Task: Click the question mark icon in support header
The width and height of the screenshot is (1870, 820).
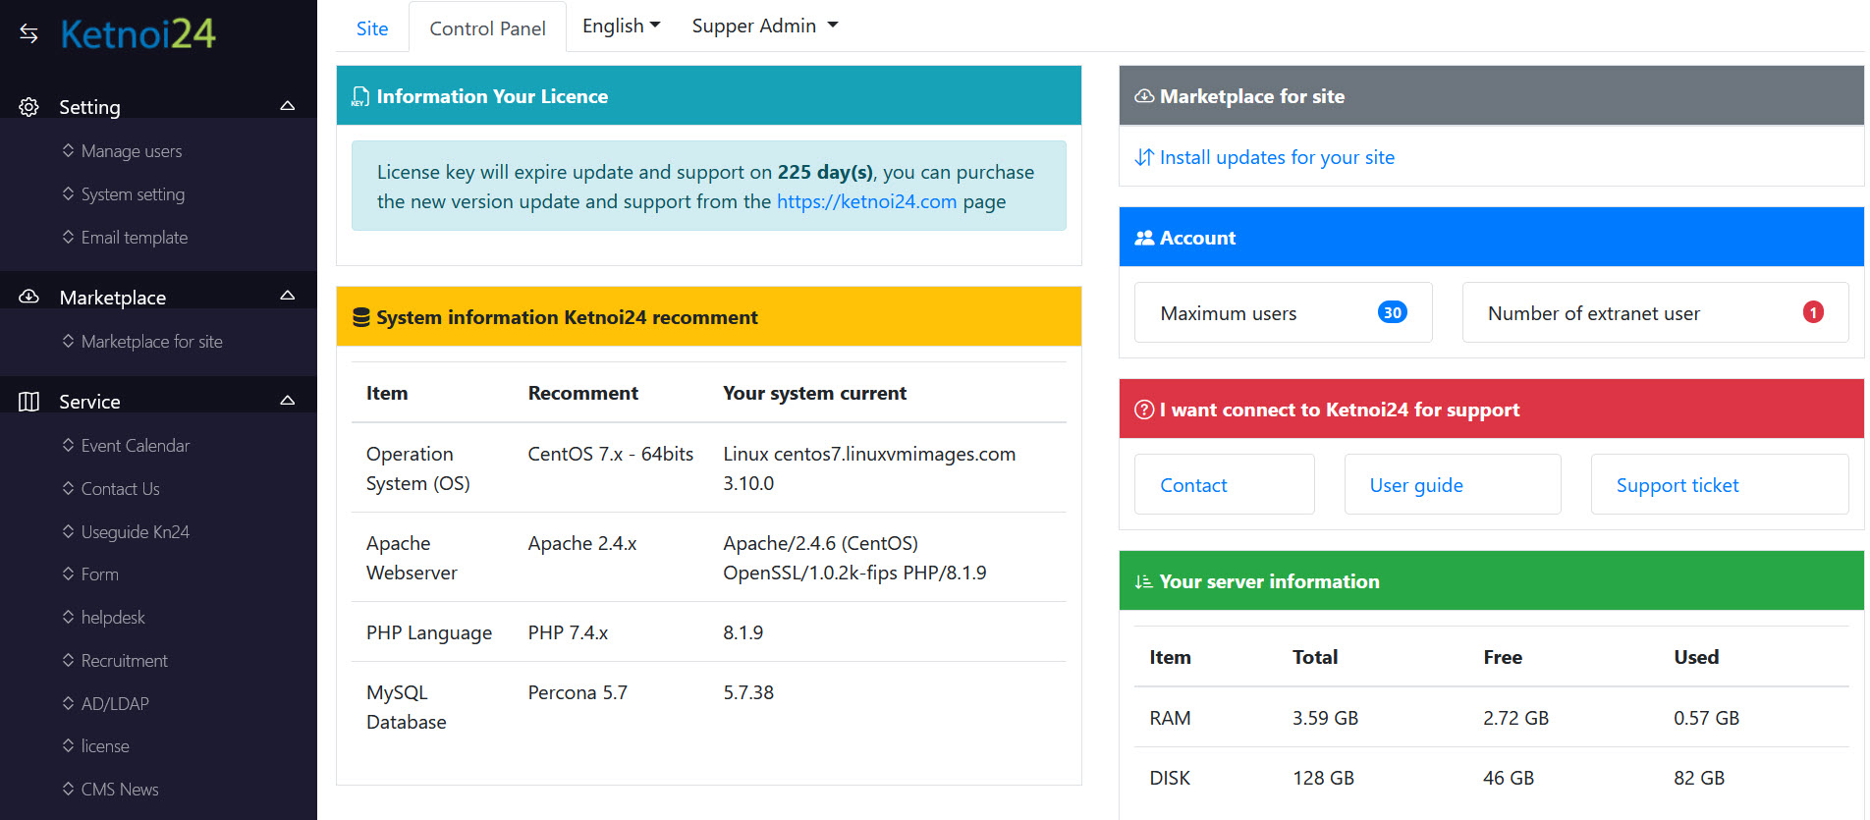Action: [x=1144, y=410]
